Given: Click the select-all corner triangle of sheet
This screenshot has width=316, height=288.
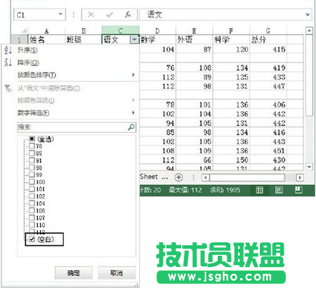Looking at the screenshot, I should tap(24, 31).
